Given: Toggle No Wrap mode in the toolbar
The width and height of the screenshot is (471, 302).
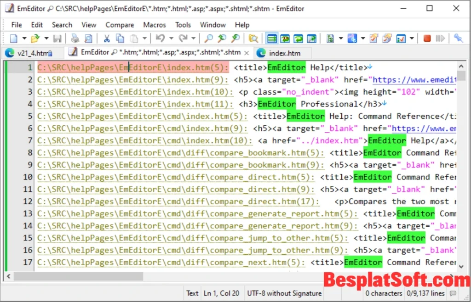Looking at the screenshot, I should pos(272,39).
